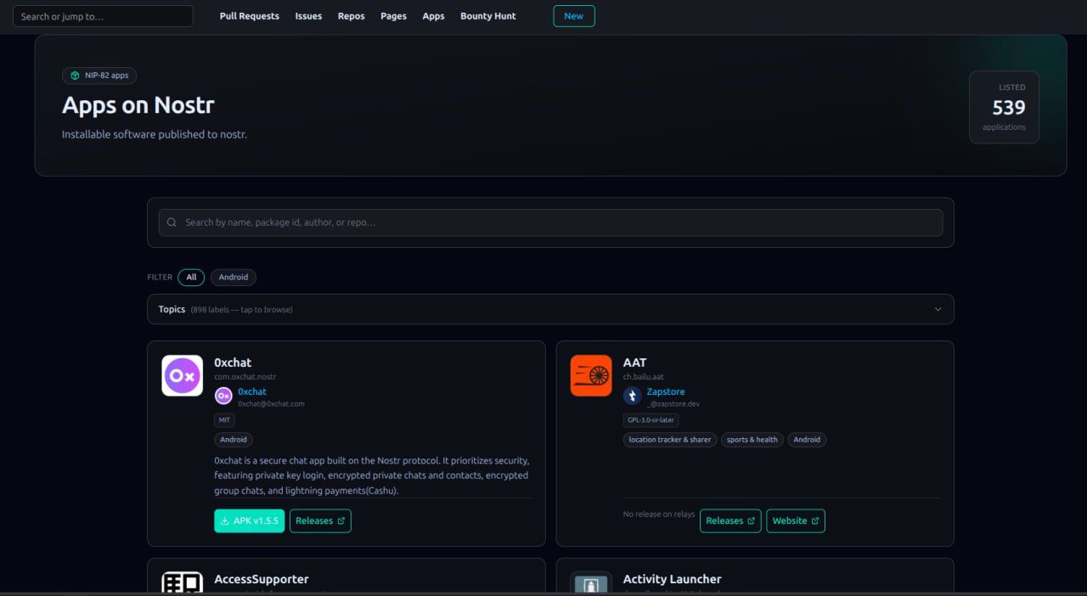Click the Topics chevron arrow
The image size is (1087, 596).
coord(938,309)
